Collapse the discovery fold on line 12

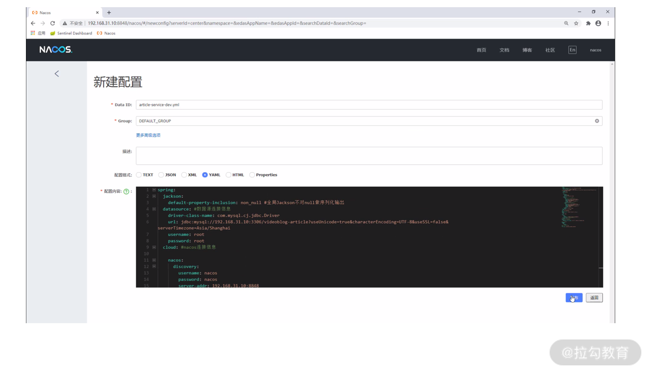tap(154, 267)
